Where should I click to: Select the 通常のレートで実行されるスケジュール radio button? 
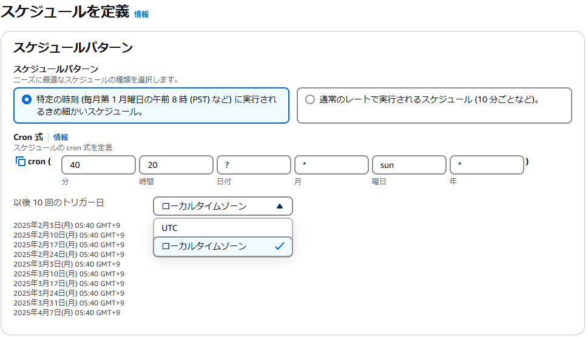click(310, 99)
